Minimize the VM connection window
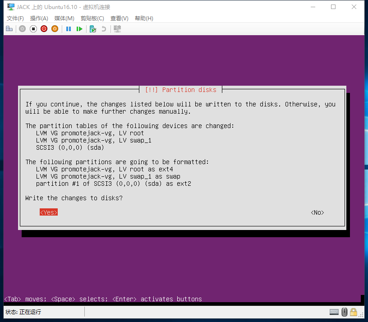 tap(313, 7)
